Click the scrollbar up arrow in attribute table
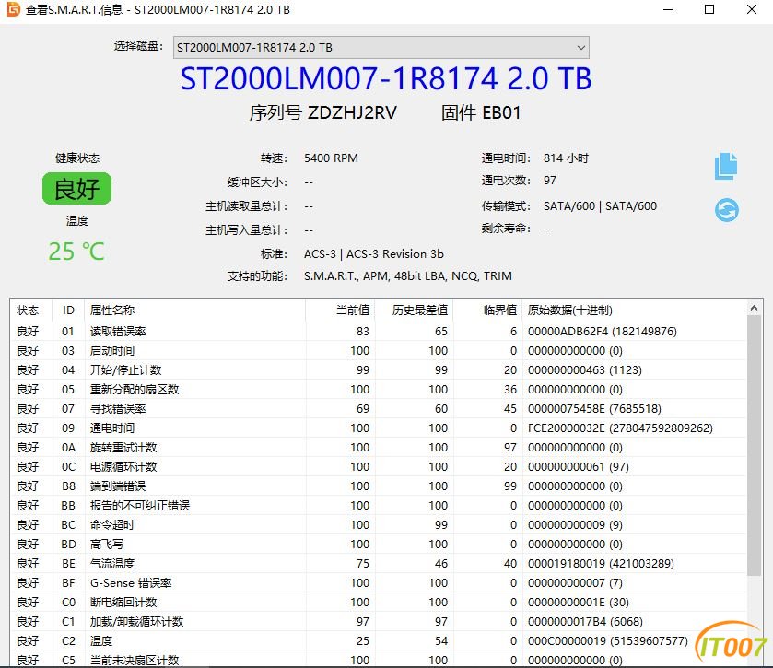This screenshot has width=773, height=668. click(x=754, y=308)
